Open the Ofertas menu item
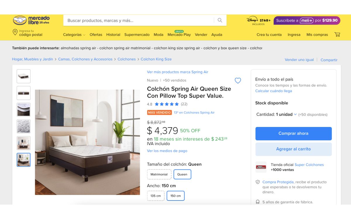351x219 pixels. coord(96,35)
